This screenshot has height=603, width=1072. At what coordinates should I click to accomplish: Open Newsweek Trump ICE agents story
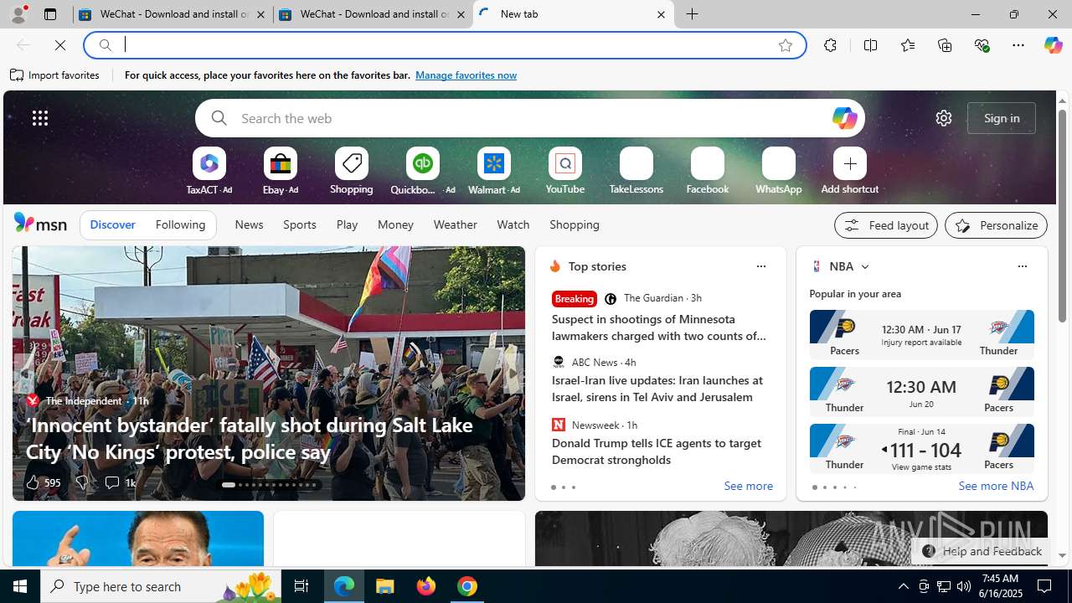coord(657,451)
